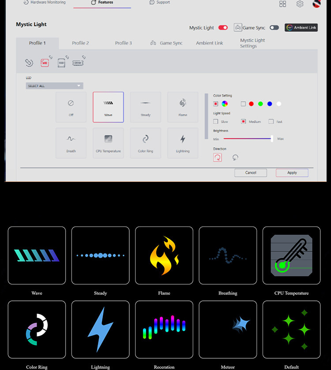Click the sync-all link chain icon
This screenshot has height=370, width=331.
coord(29,63)
